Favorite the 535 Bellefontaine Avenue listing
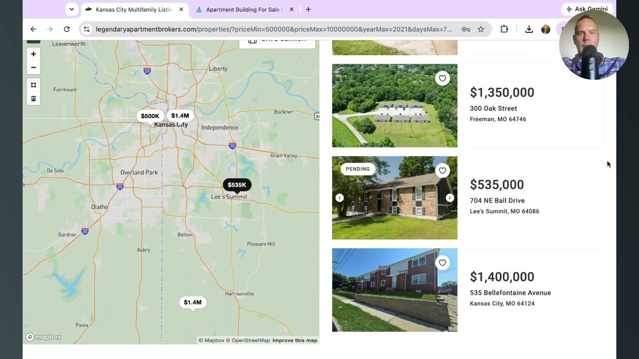 tap(442, 263)
